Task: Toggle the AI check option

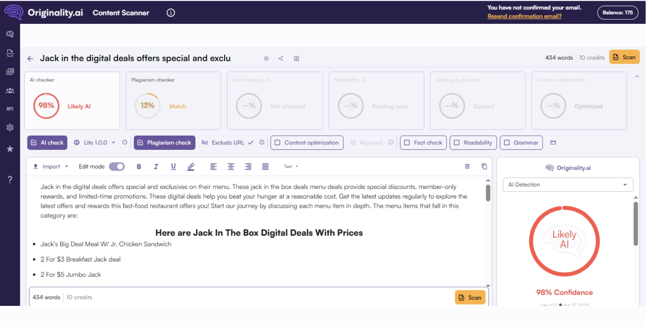Action: coord(47,143)
